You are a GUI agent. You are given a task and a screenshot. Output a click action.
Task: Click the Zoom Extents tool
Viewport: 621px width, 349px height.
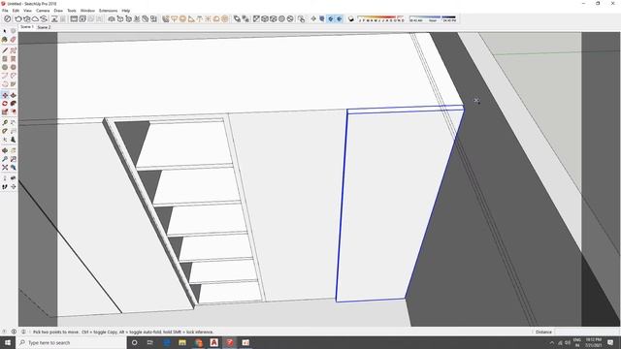click(x=5, y=168)
